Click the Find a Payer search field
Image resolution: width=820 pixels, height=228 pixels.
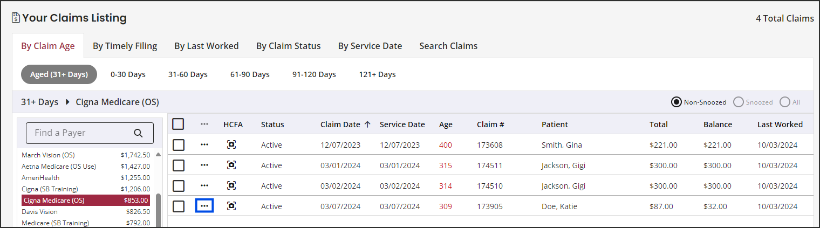[x=90, y=133]
